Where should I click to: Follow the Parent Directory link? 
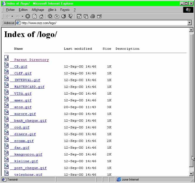tap(32, 60)
